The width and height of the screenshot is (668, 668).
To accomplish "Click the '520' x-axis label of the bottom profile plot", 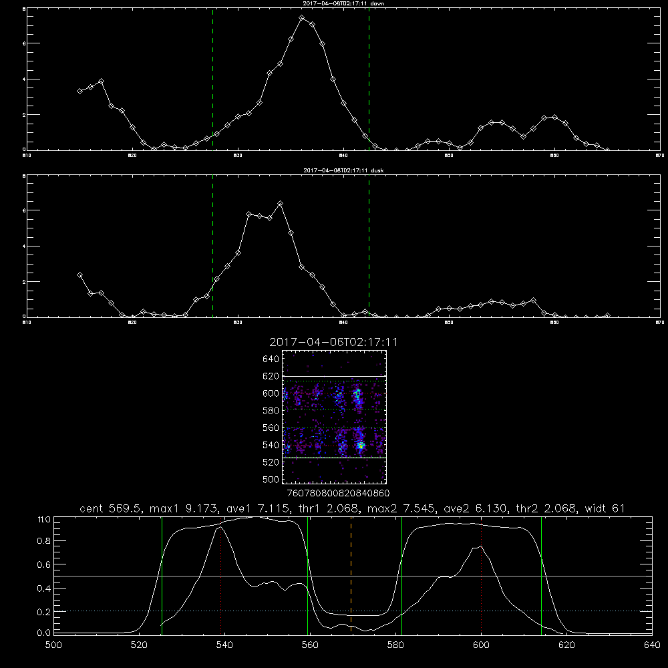I will click(x=139, y=645).
